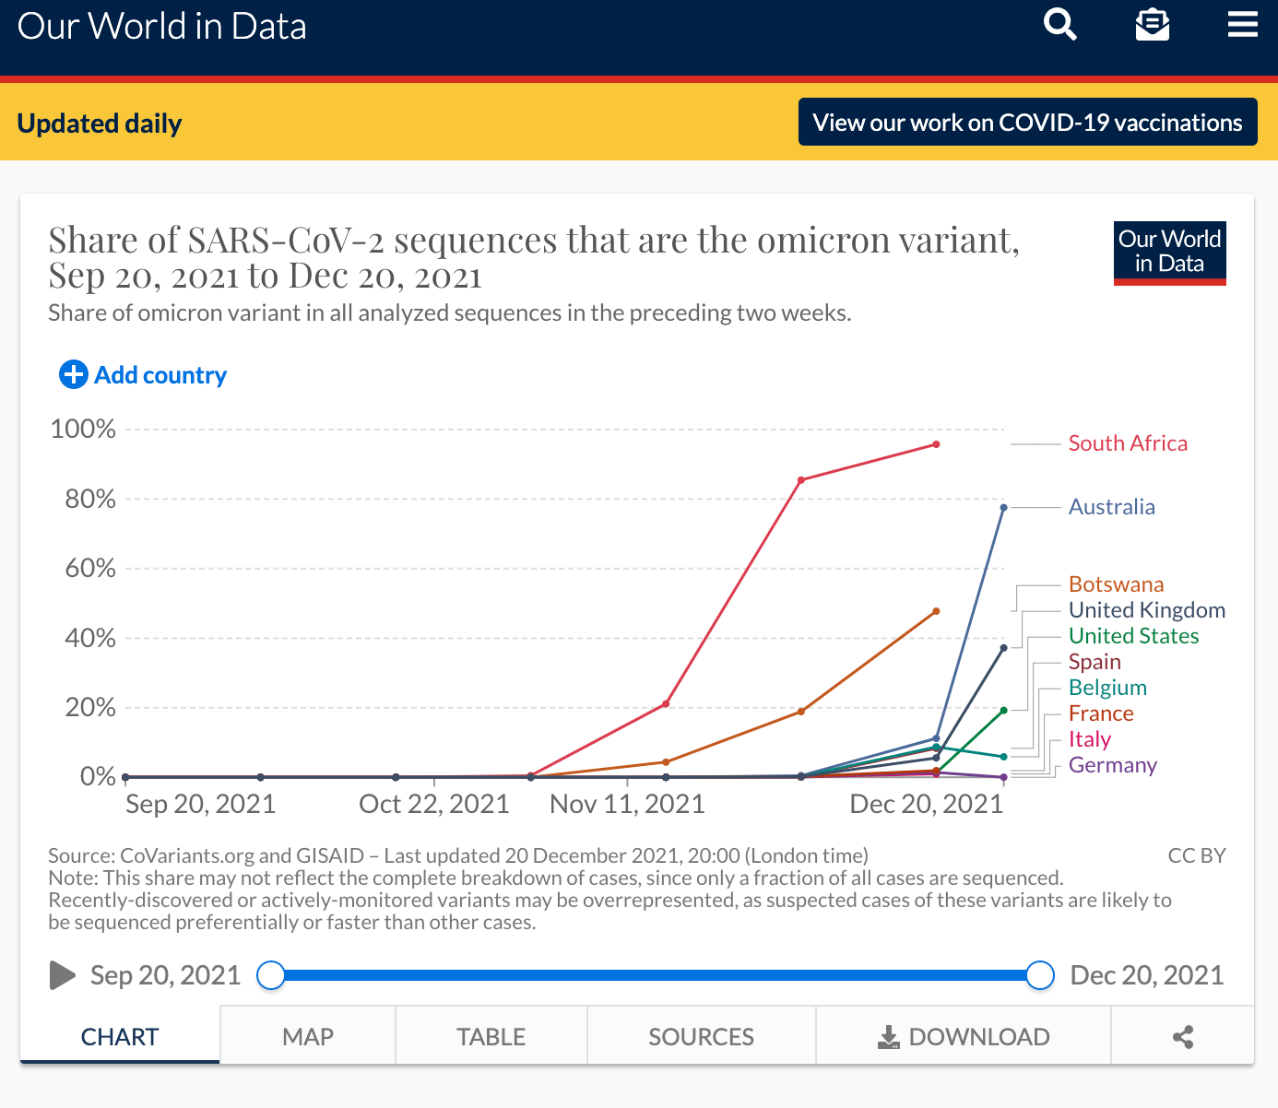The height and width of the screenshot is (1108, 1278).
Task: Select the Spain legend label
Action: click(x=1095, y=662)
